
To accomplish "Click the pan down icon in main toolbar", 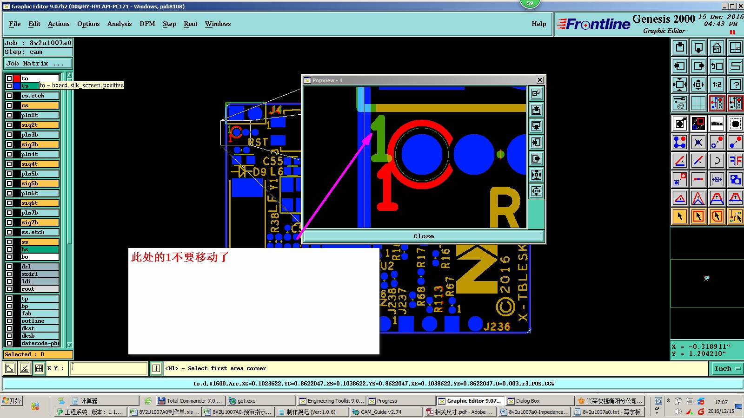I will coord(698,47).
